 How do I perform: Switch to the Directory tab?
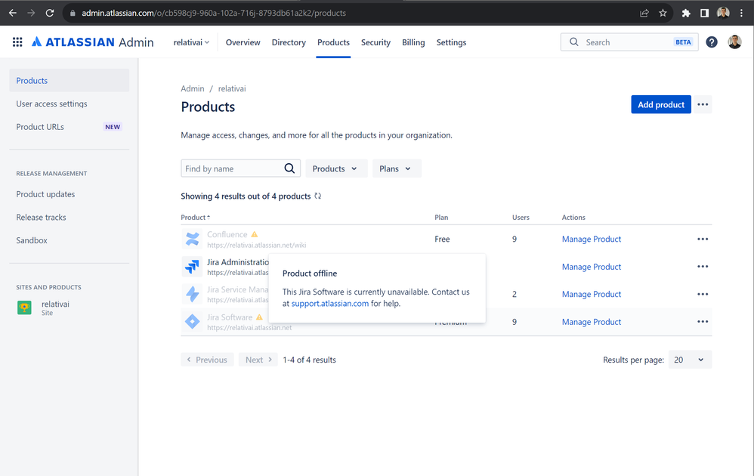pos(289,42)
